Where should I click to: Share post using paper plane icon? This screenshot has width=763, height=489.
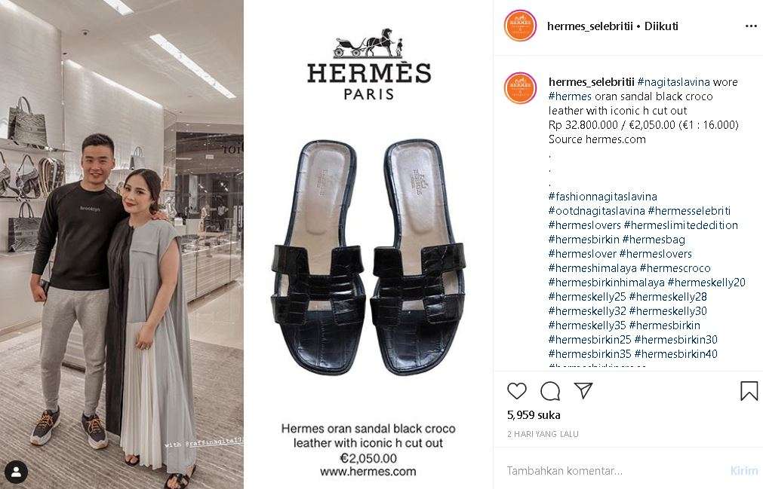(x=583, y=390)
